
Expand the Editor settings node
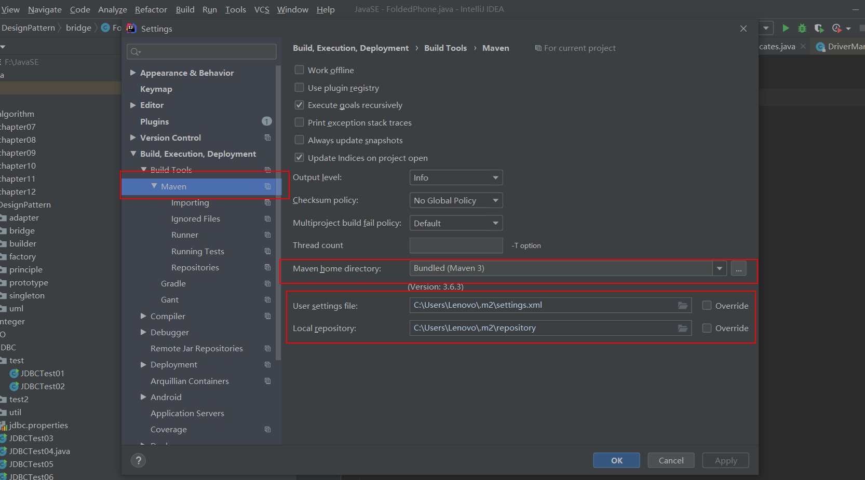click(x=133, y=105)
